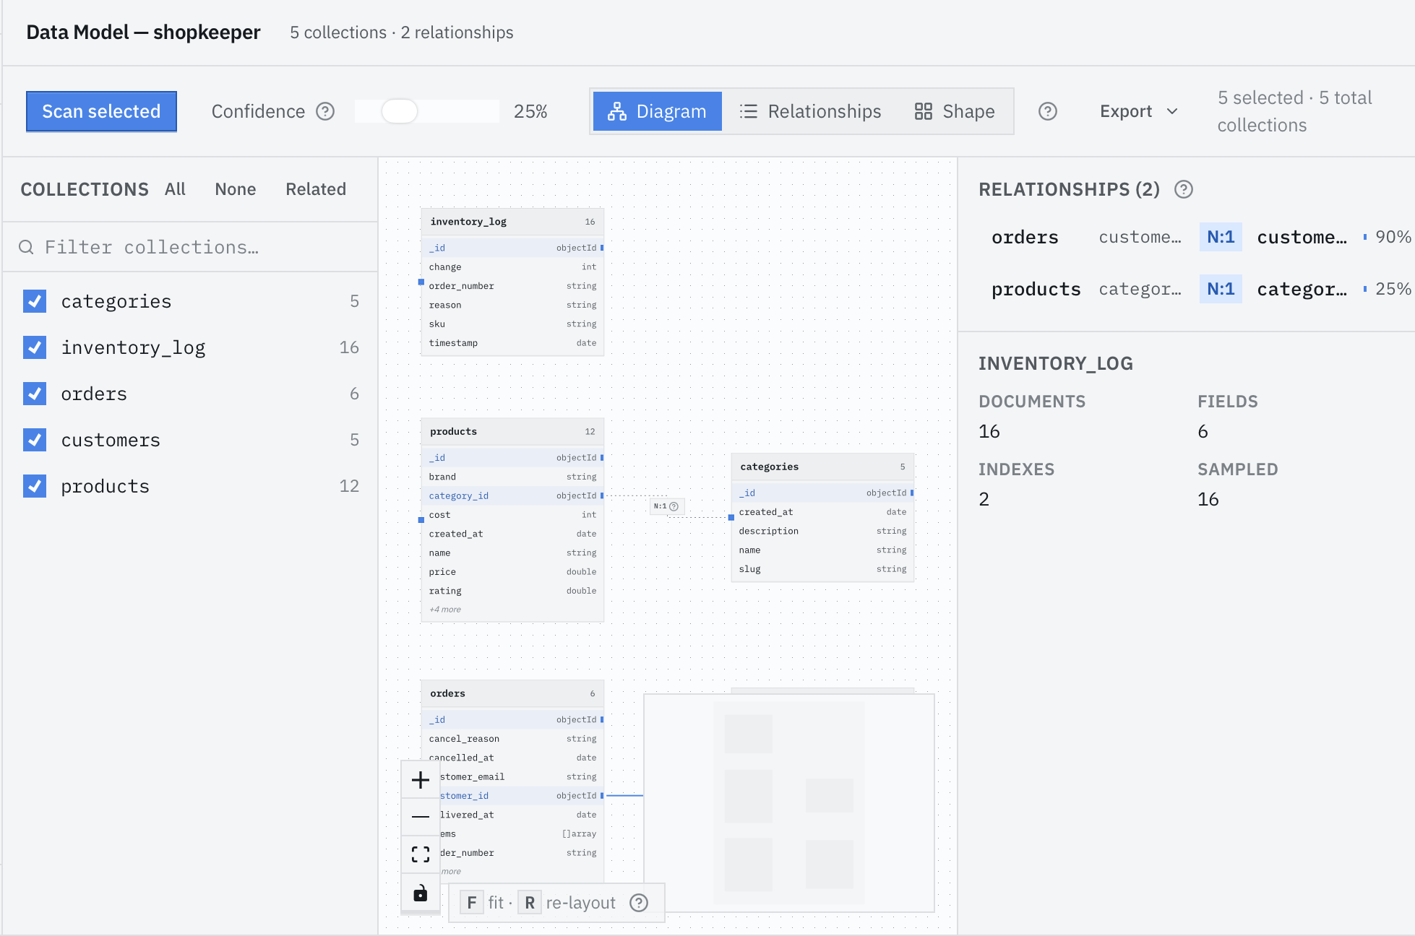Click cancel_reason field in orders table

point(512,739)
